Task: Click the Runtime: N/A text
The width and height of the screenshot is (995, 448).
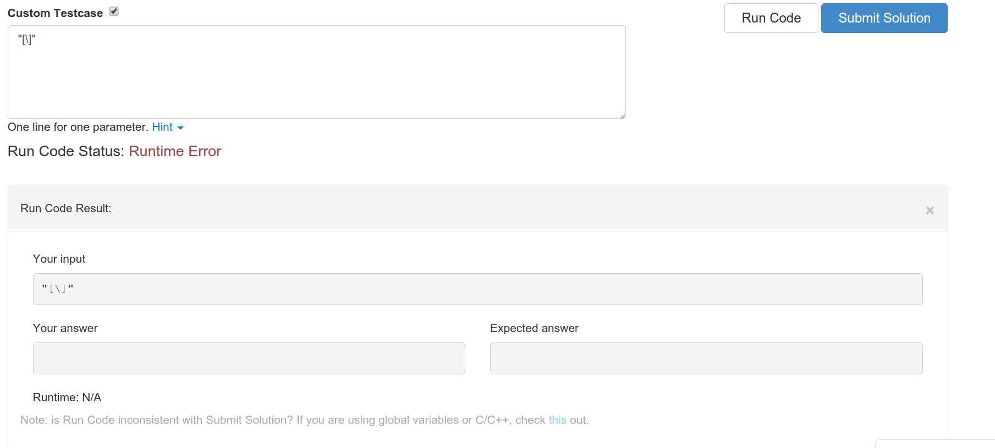Action: (x=67, y=397)
